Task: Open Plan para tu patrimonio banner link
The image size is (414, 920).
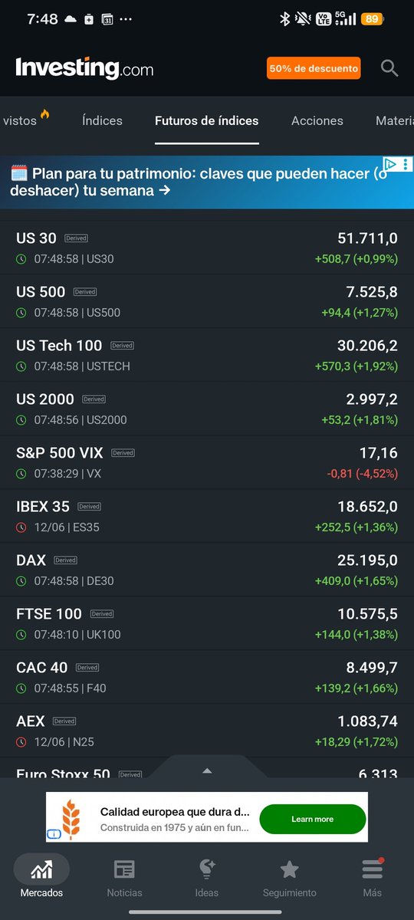Action: click(x=199, y=182)
